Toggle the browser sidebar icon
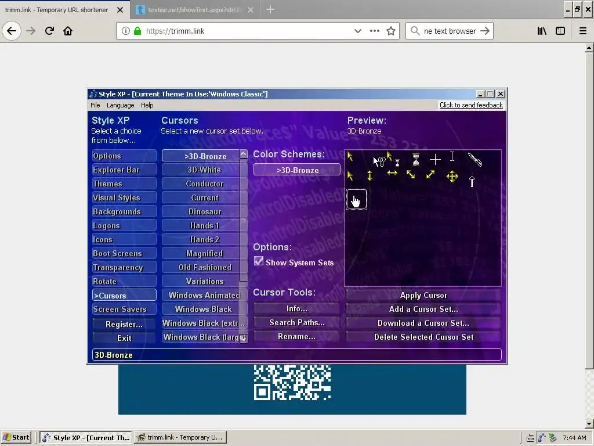594x446 pixels. coord(560,31)
